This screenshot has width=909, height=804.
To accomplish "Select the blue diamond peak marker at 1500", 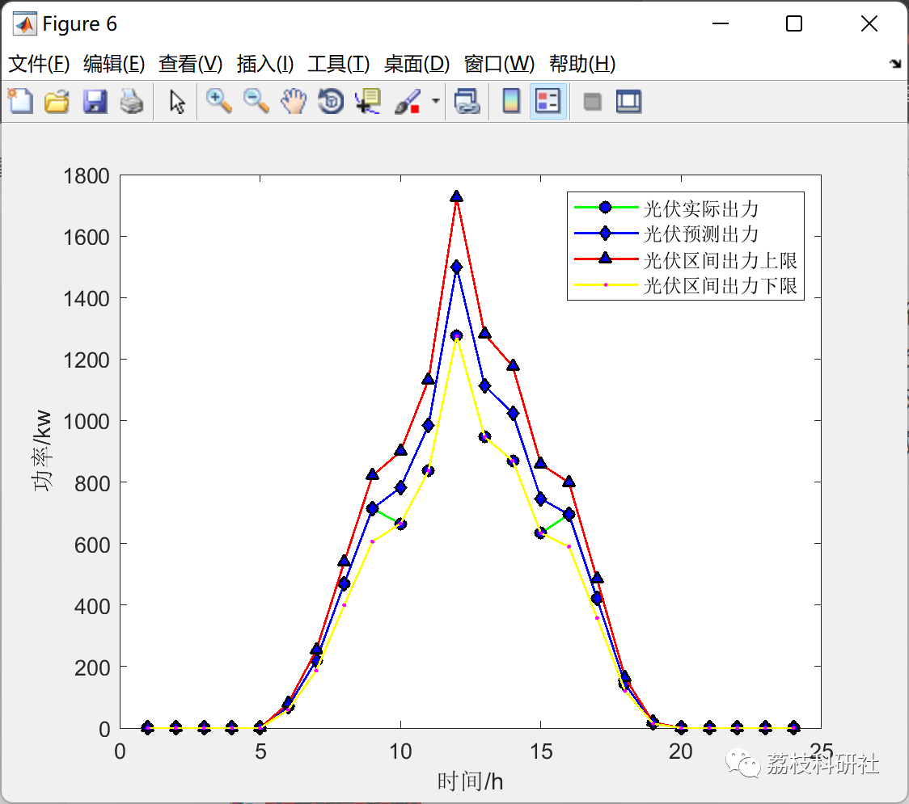I will (456, 267).
